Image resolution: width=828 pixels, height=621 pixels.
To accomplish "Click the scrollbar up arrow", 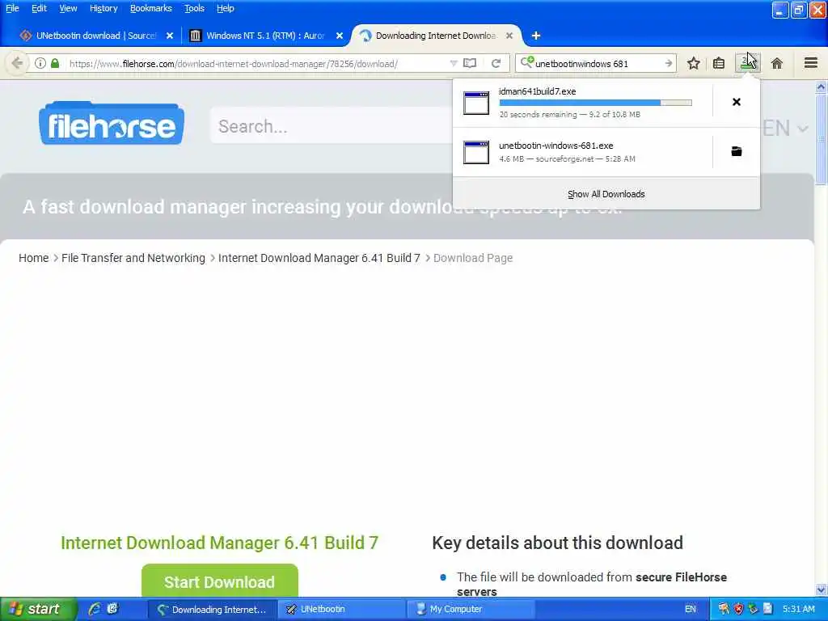I will pyautogui.click(x=821, y=87).
